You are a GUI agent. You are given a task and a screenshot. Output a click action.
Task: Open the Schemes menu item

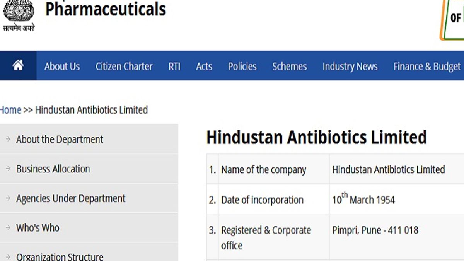pyautogui.click(x=289, y=67)
